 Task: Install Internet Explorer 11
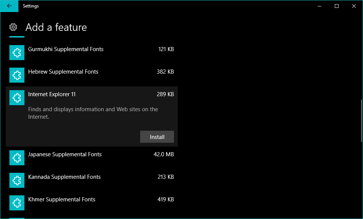click(x=157, y=137)
